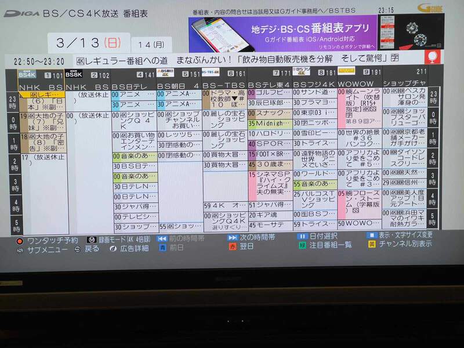Click the DIGA logo
The height and width of the screenshot is (348, 464).
click(x=22, y=13)
